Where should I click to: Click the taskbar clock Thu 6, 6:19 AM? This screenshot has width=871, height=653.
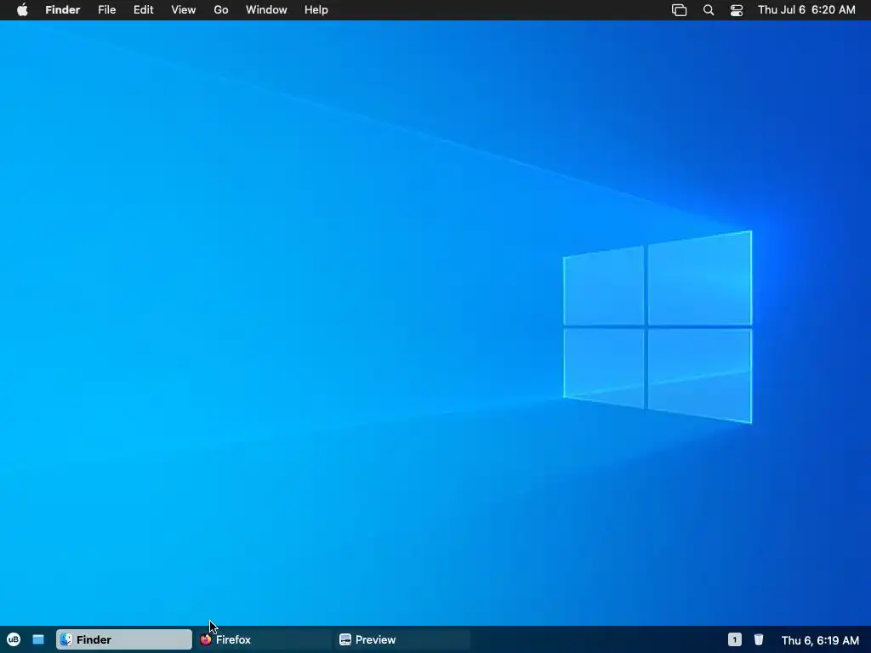(821, 640)
